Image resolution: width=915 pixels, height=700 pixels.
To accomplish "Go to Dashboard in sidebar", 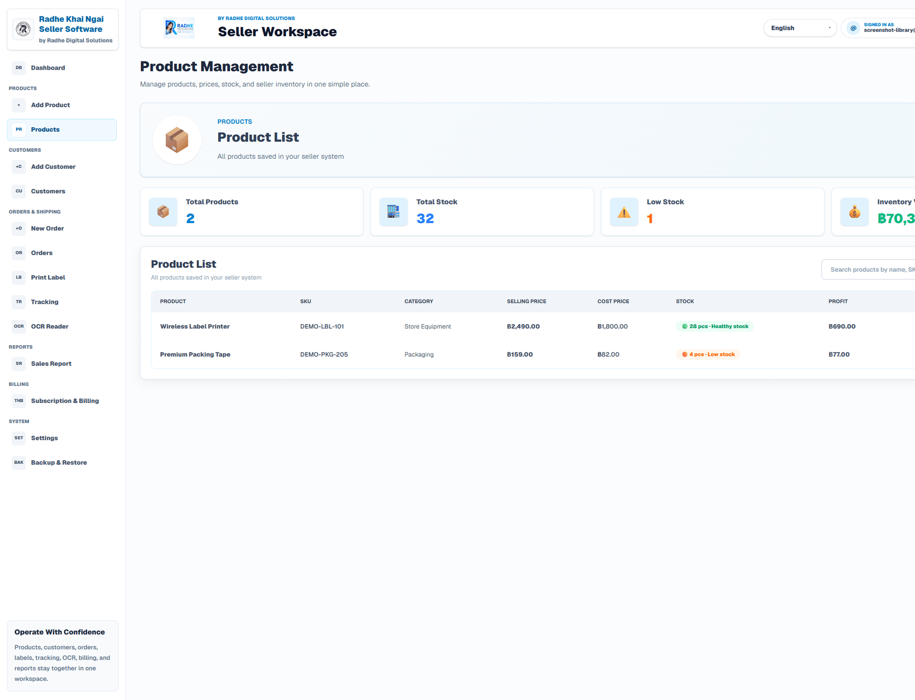I will 62,68.
